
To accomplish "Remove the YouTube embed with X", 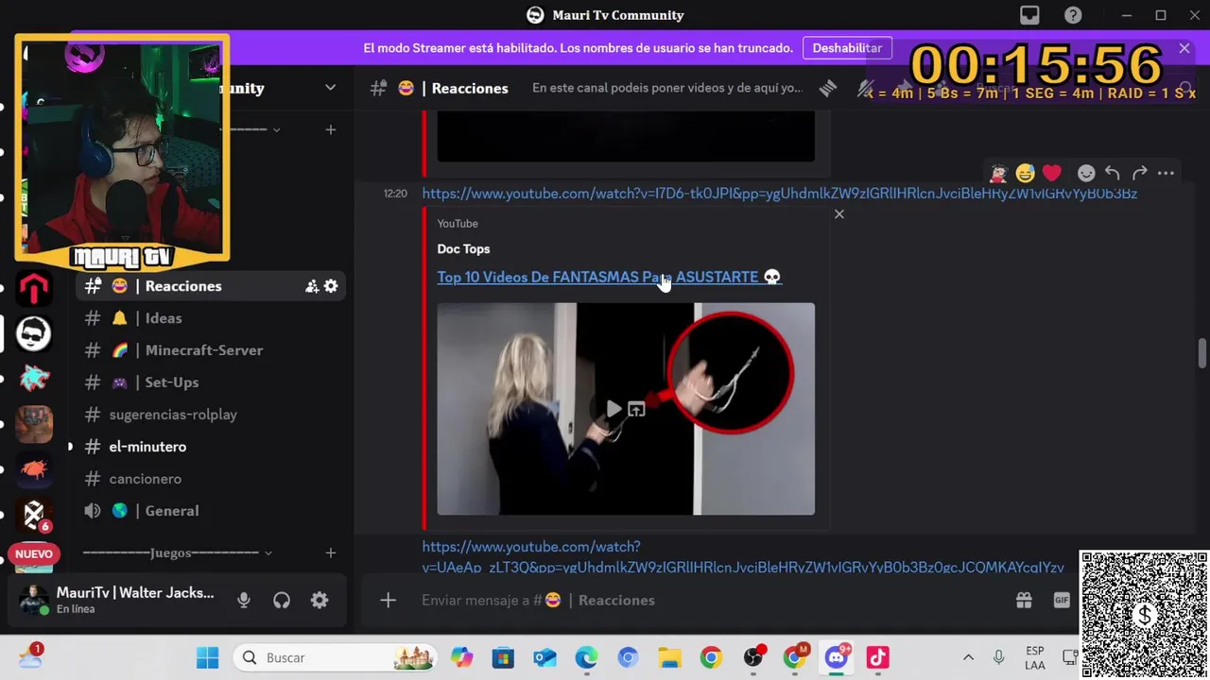I will click(838, 214).
